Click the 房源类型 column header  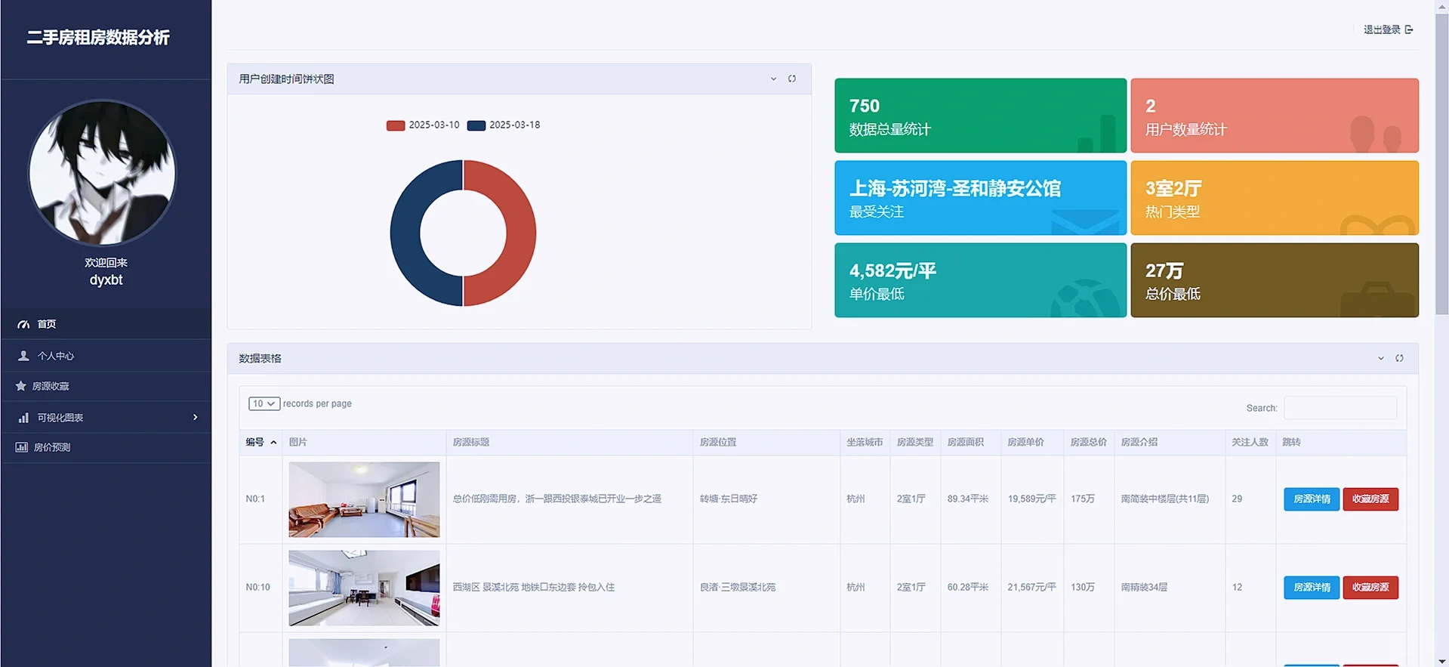[915, 442]
